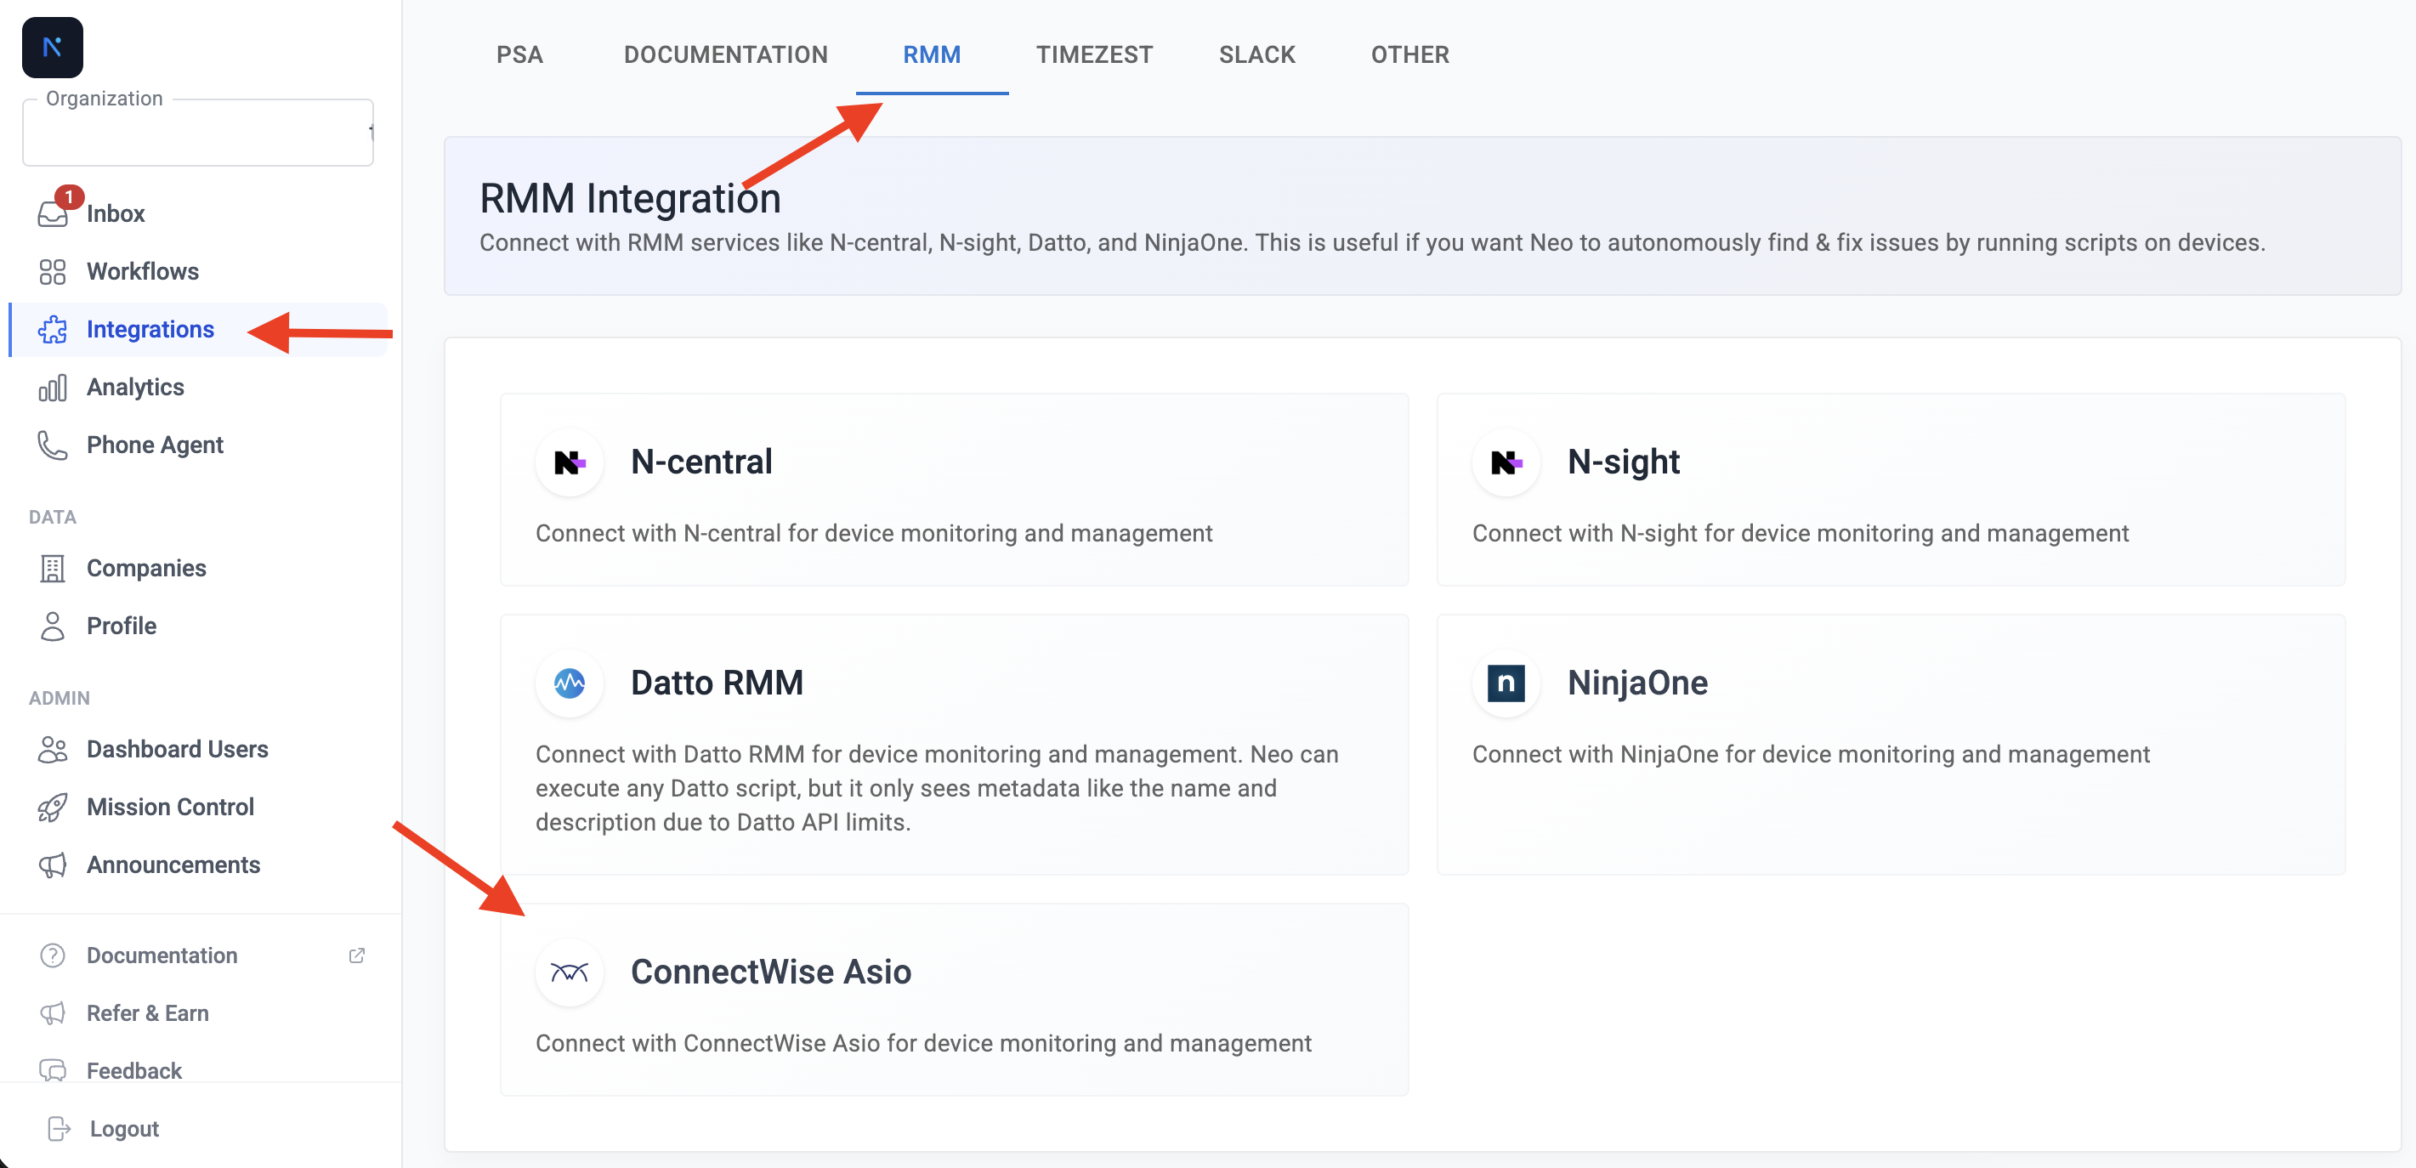Open the SLACK integrations tab
The image size is (2416, 1168).
click(x=1256, y=54)
